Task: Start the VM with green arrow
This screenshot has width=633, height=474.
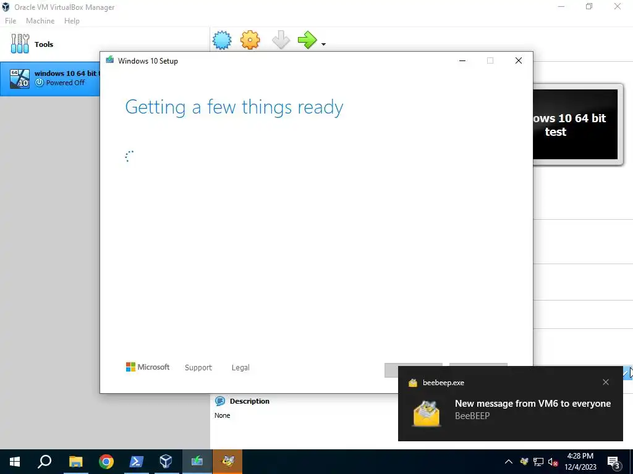Action: (x=308, y=40)
